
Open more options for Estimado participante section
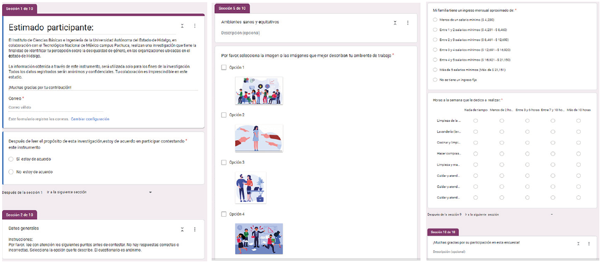[195, 26]
